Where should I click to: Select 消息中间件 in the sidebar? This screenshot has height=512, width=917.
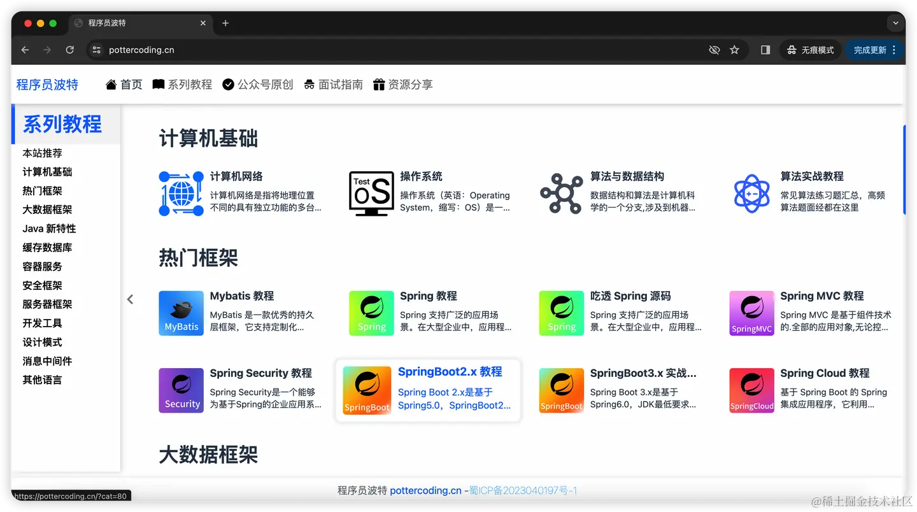(x=47, y=360)
